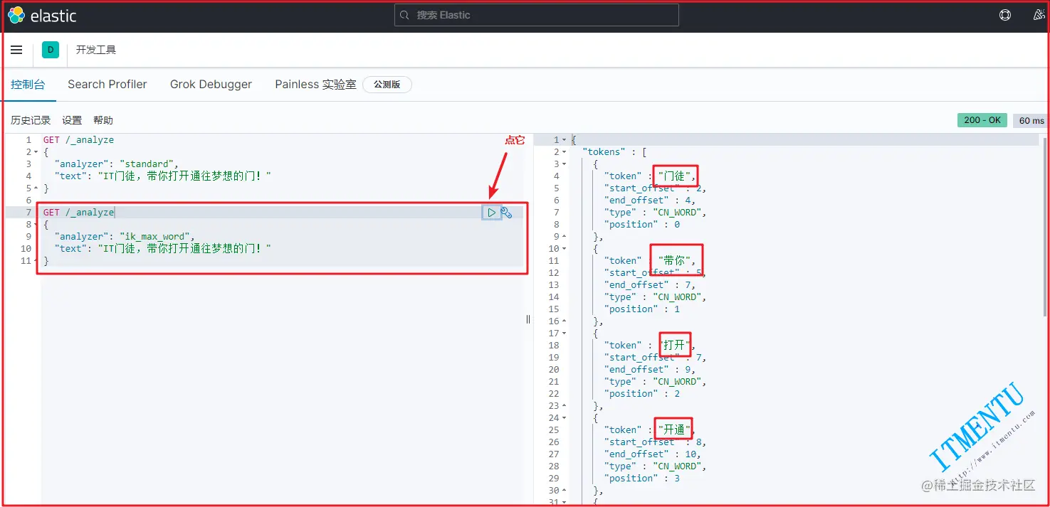The image size is (1050, 507).
Task: Click the "token" : "带你" output line
Action: [651, 261]
